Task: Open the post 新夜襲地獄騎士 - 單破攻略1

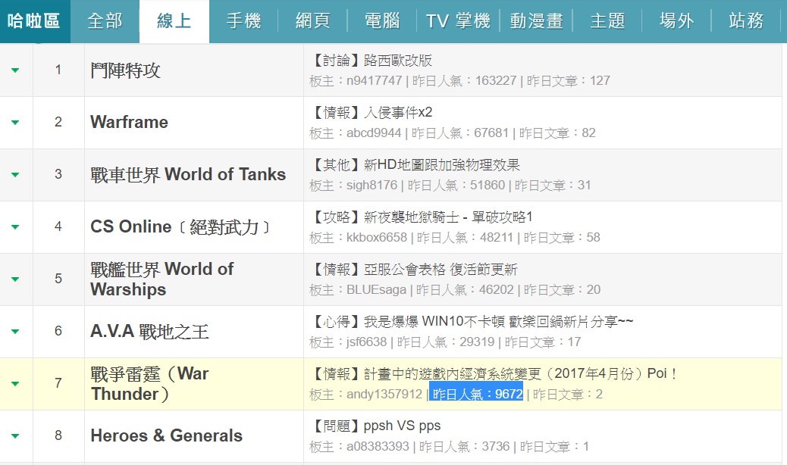Action: coord(448,217)
